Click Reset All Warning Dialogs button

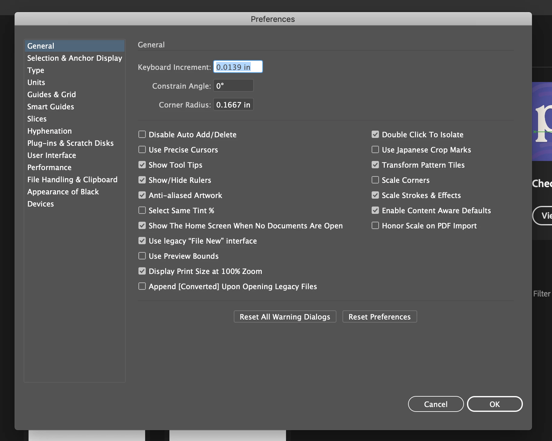(x=285, y=316)
